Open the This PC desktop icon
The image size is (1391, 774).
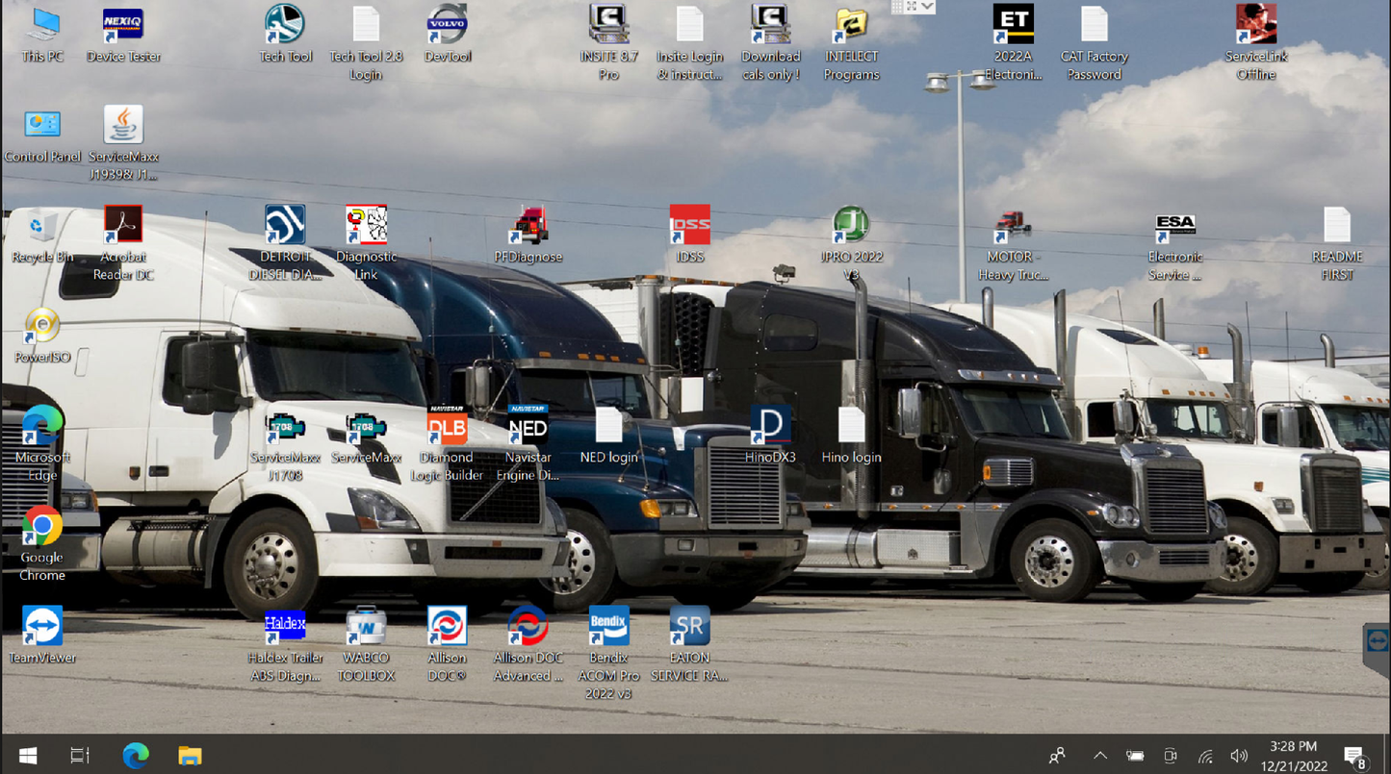[42, 35]
